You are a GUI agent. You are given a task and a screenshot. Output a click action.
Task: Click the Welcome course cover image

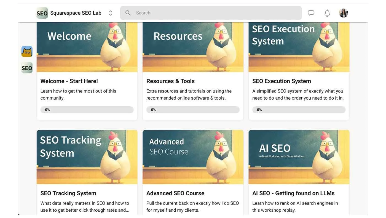click(87, 47)
